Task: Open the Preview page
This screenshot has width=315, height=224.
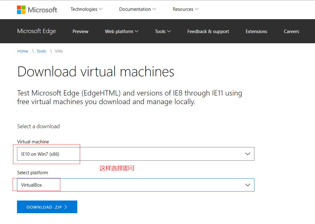Action: 80,32
